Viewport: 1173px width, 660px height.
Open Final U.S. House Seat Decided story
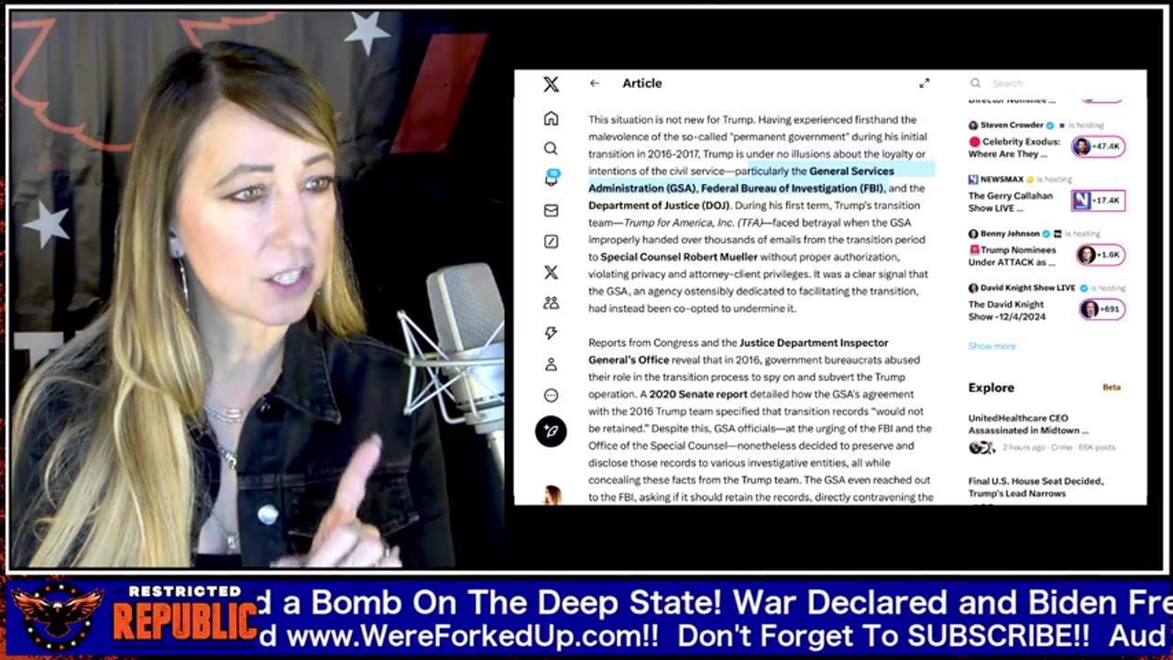point(1036,487)
